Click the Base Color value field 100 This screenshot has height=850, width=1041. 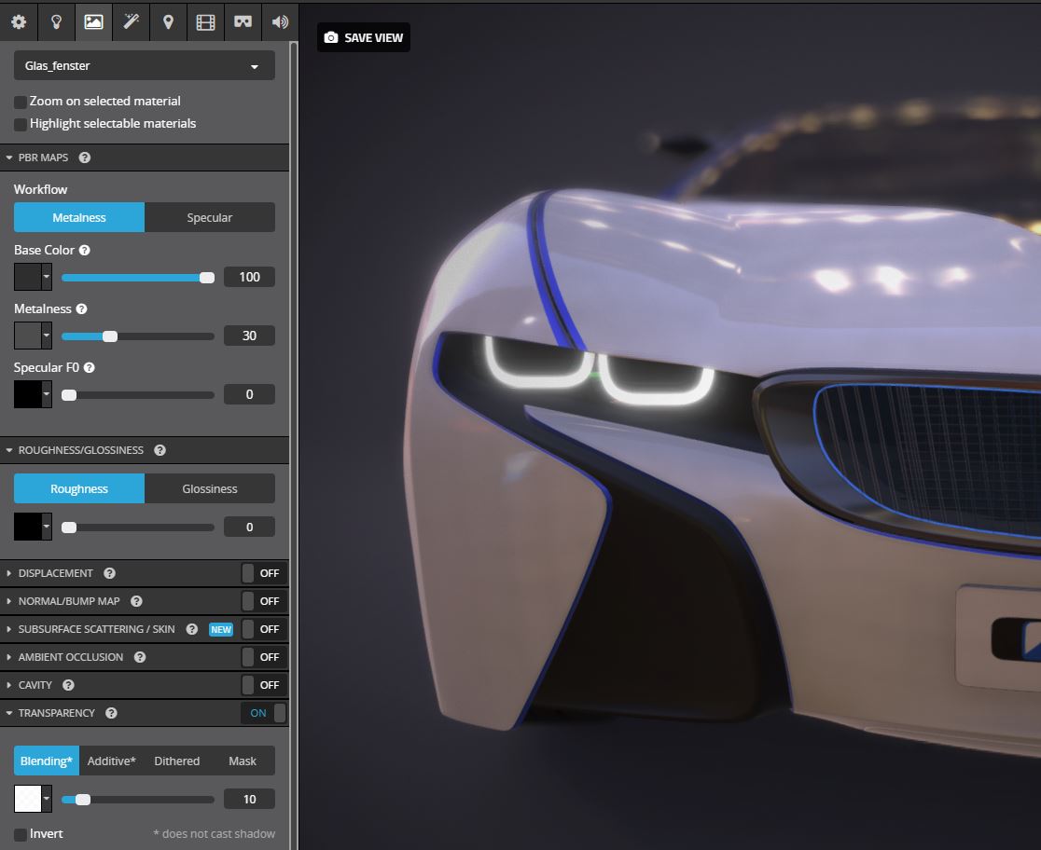[250, 278]
